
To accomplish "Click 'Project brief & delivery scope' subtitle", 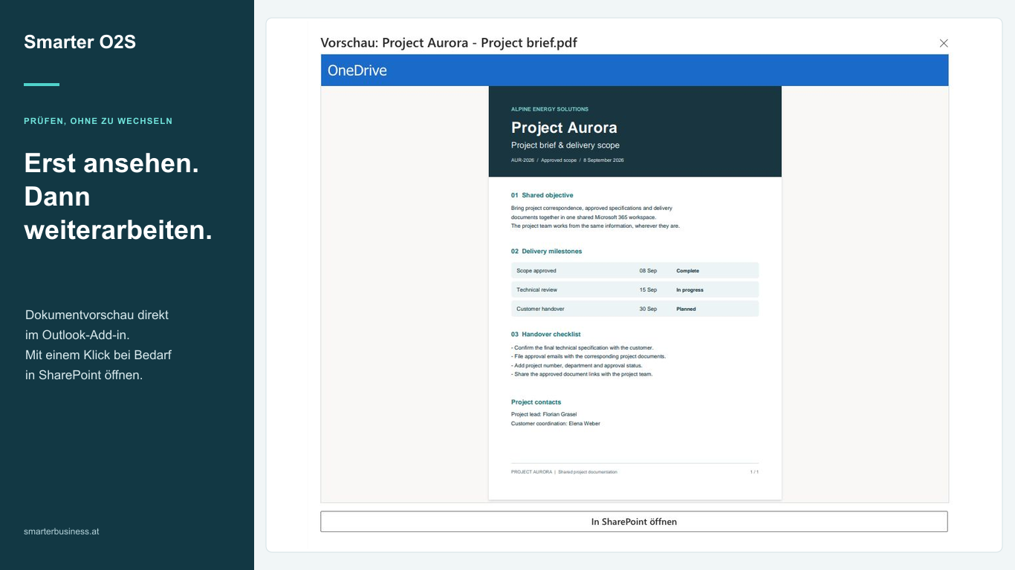I will click(565, 145).
